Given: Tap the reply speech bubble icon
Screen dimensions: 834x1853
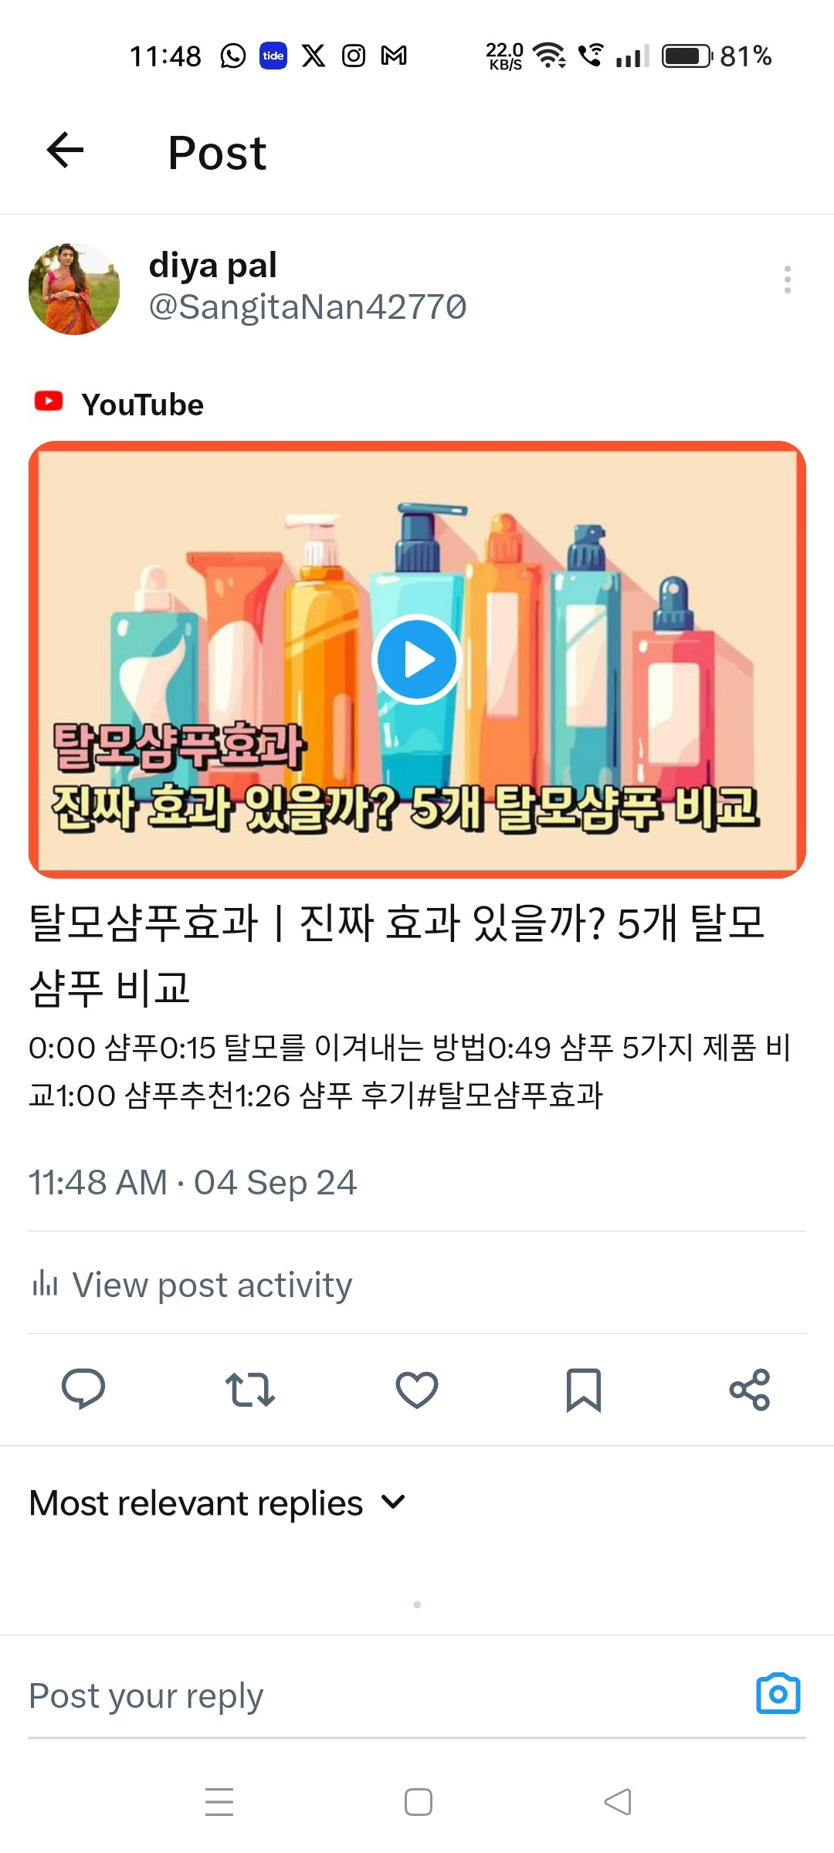Looking at the screenshot, I should [x=83, y=1389].
